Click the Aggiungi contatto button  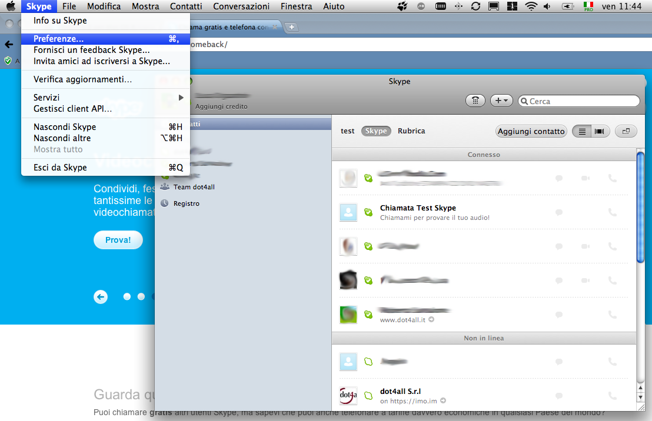[531, 131]
